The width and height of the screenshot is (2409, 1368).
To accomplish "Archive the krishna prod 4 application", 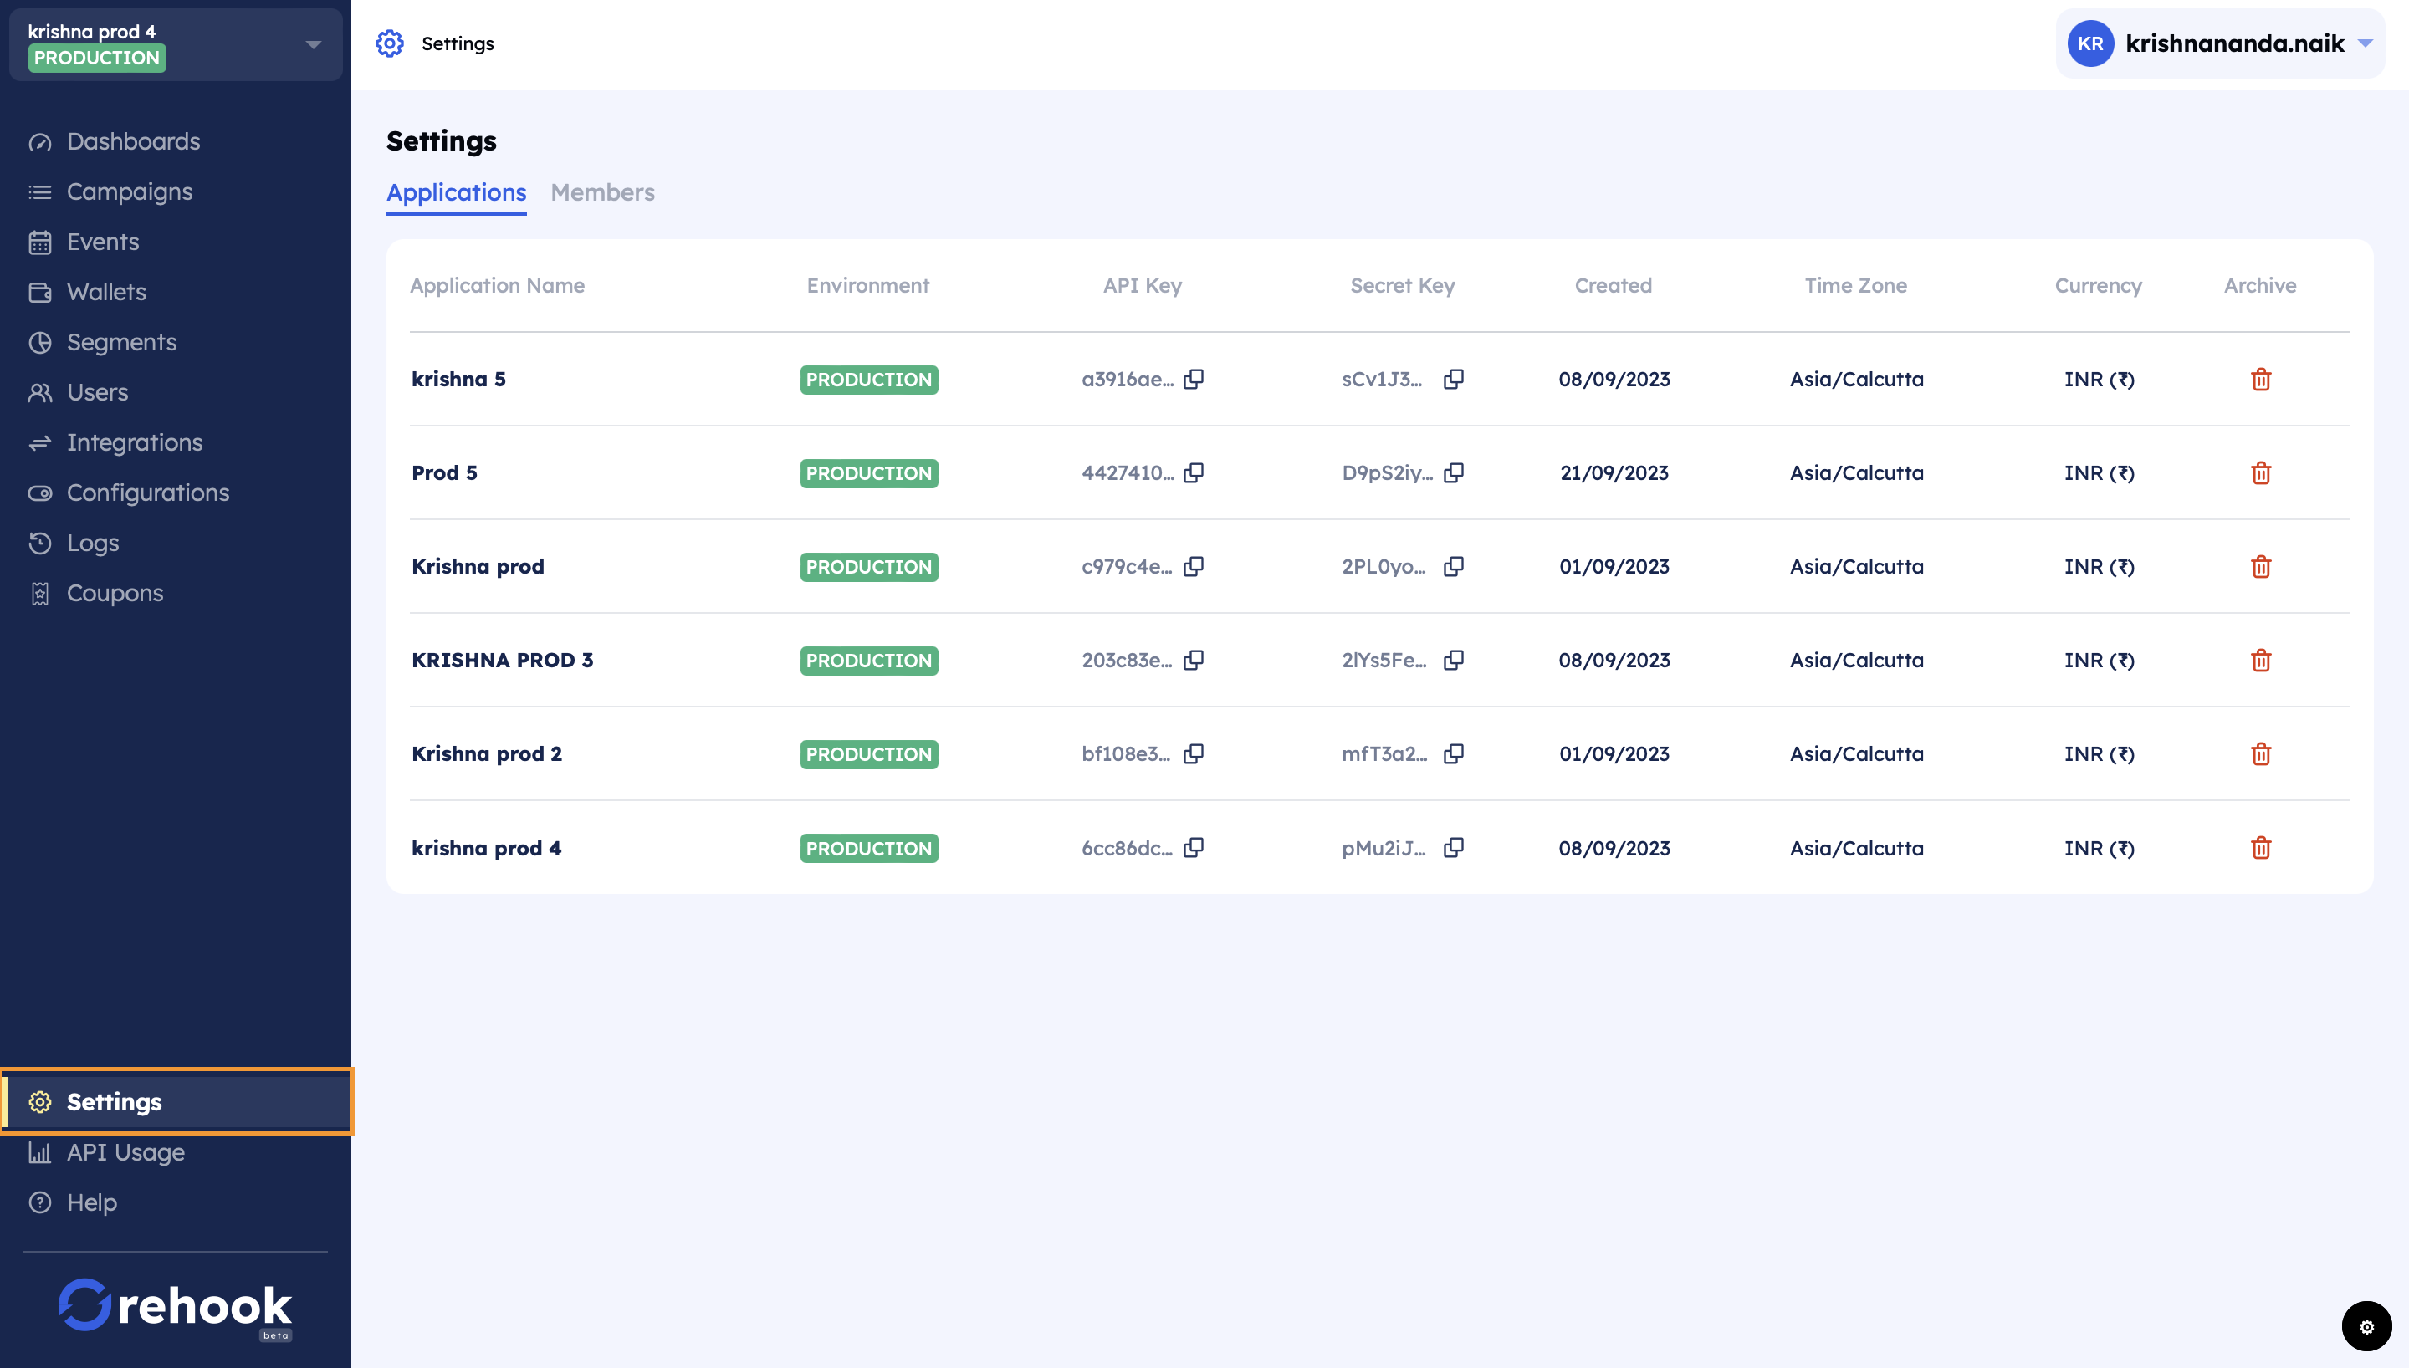I will (2261, 848).
